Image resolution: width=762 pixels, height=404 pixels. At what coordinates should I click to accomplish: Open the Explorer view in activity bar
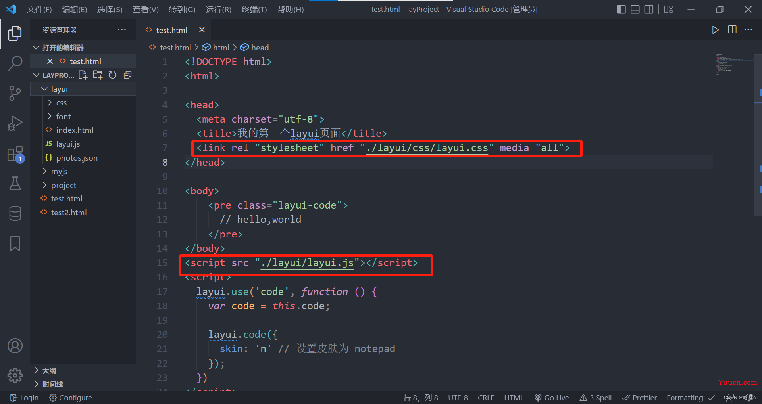15,33
